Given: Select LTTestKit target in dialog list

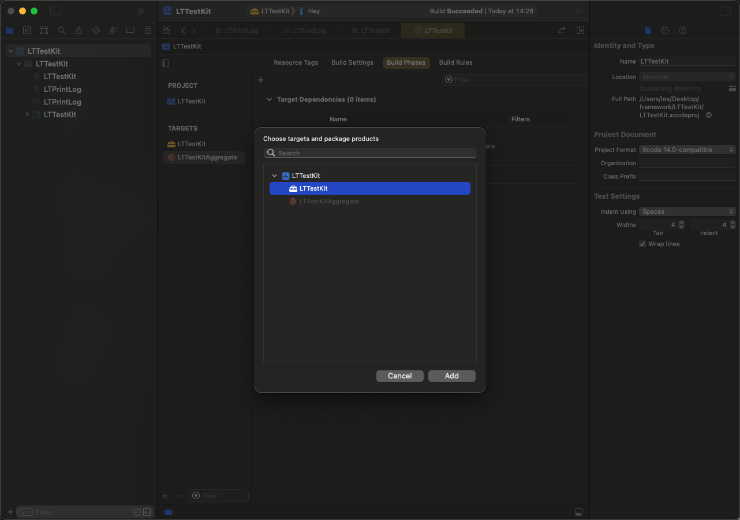Looking at the screenshot, I should coord(370,188).
